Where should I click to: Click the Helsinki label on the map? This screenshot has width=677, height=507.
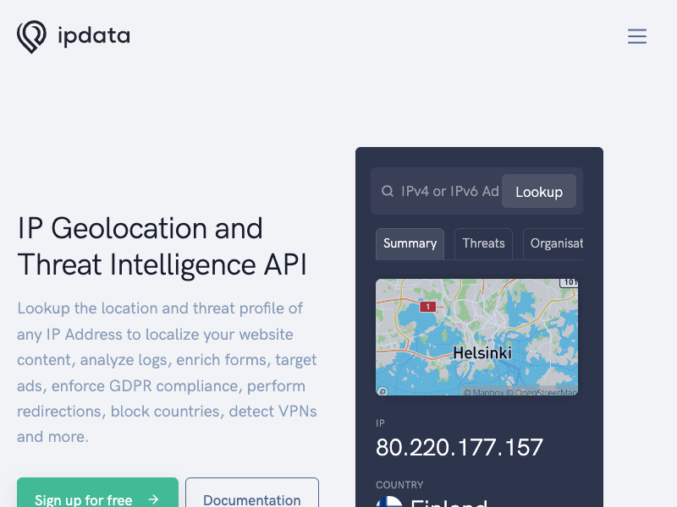482,352
